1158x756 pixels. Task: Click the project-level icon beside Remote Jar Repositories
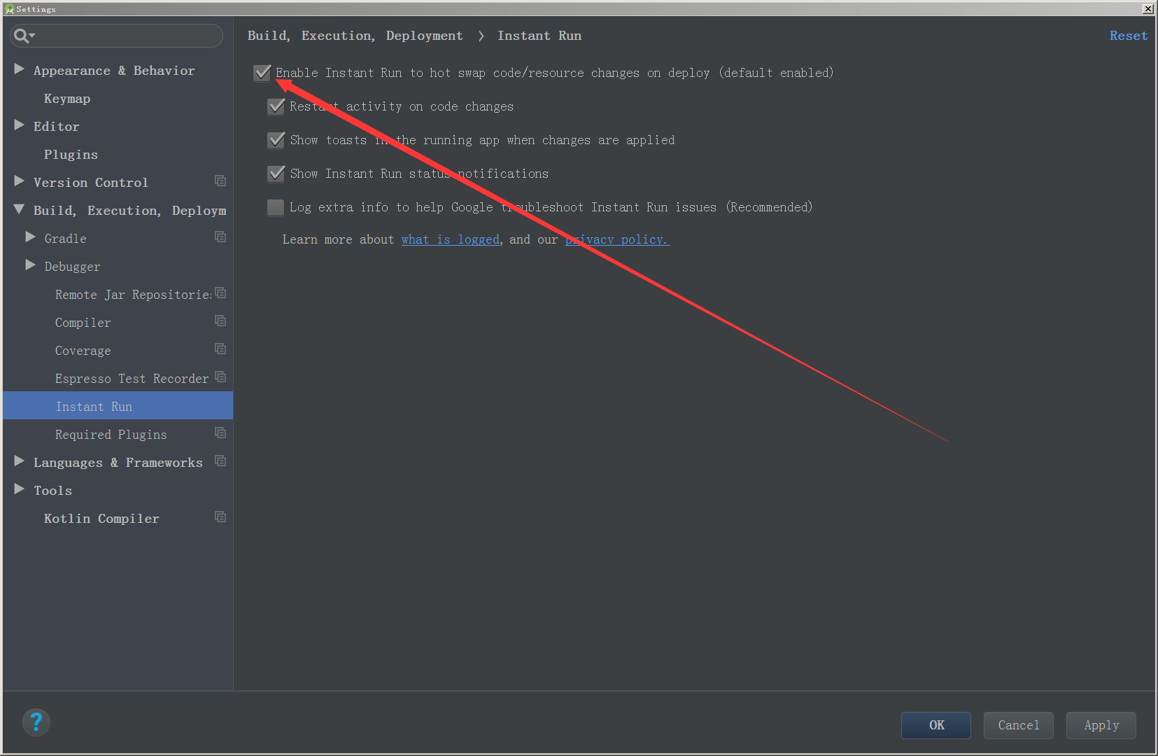pyautogui.click(x=220, y=293)
